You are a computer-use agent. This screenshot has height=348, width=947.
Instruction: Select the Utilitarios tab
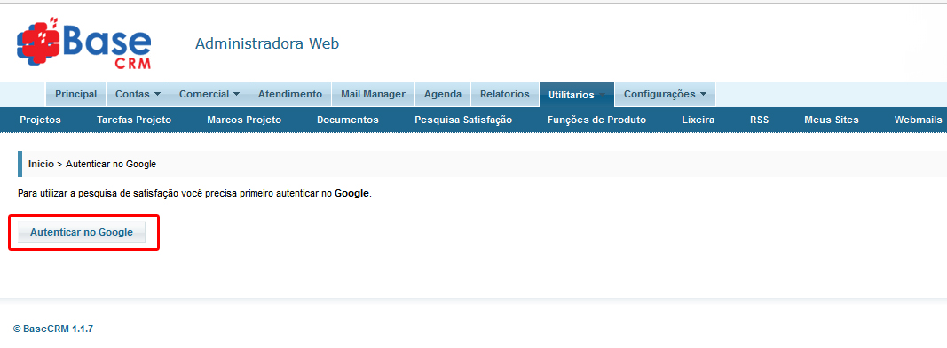(576, 95)
